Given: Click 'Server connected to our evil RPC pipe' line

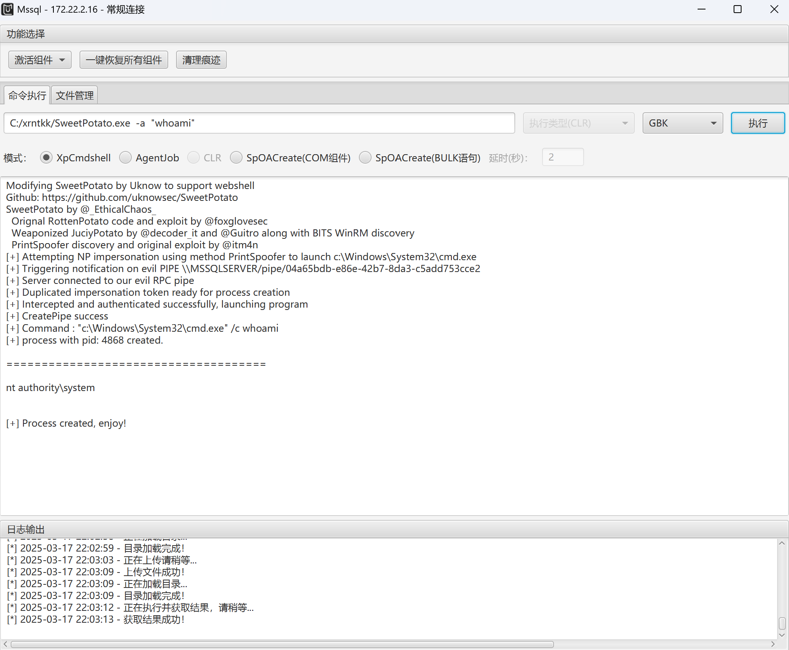Looking at the screenshot, I should click(100, 280).
